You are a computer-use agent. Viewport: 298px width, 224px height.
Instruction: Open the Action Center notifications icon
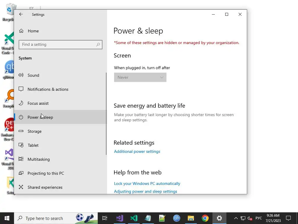[x=288, y=218]
